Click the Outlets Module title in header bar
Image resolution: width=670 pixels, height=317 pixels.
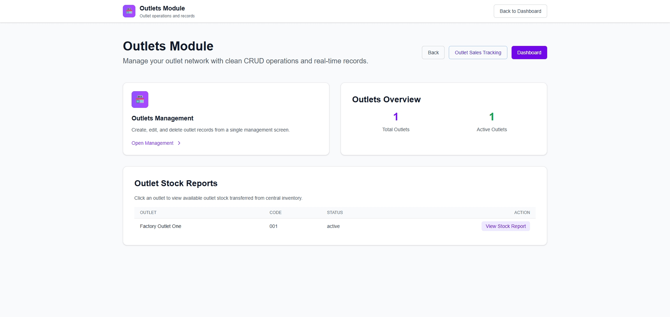tap(162, 8)
